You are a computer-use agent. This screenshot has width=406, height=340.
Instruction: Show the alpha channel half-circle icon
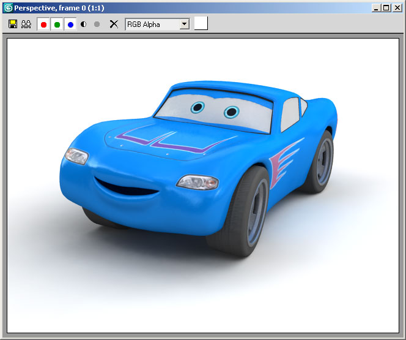[x=84, y=25]
